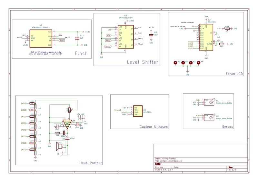258x182 pixels.
Task: Select mounting hole H3
Action: [191, 62]
